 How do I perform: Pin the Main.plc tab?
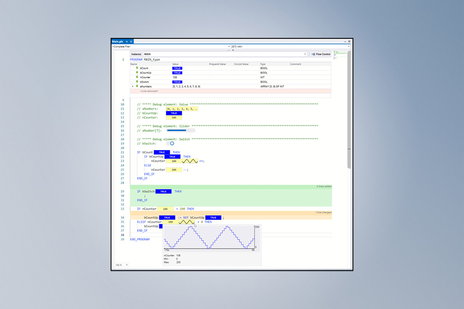[127, 42]
